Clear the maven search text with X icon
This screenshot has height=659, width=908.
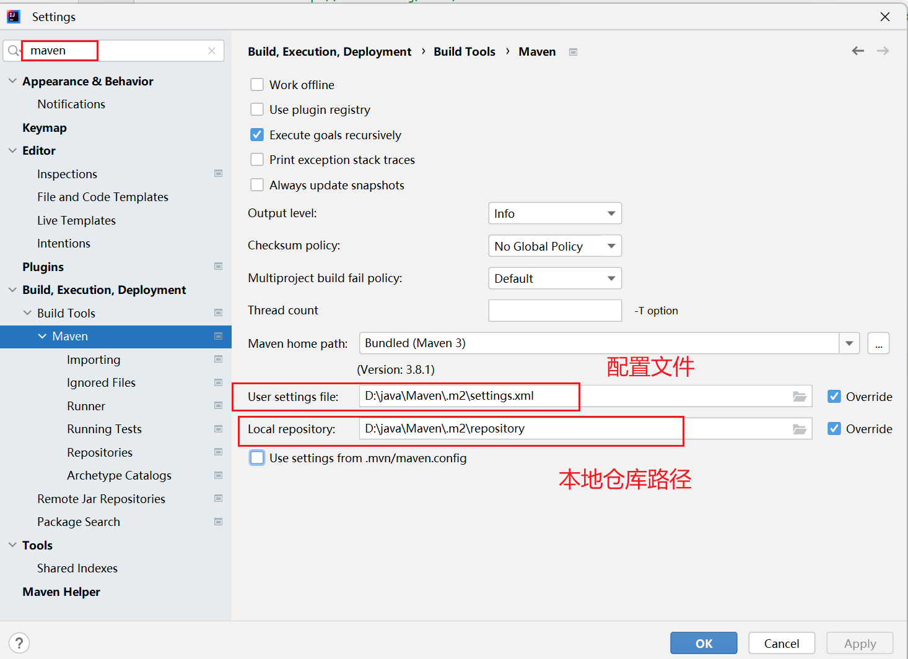(x=212, y=51)
